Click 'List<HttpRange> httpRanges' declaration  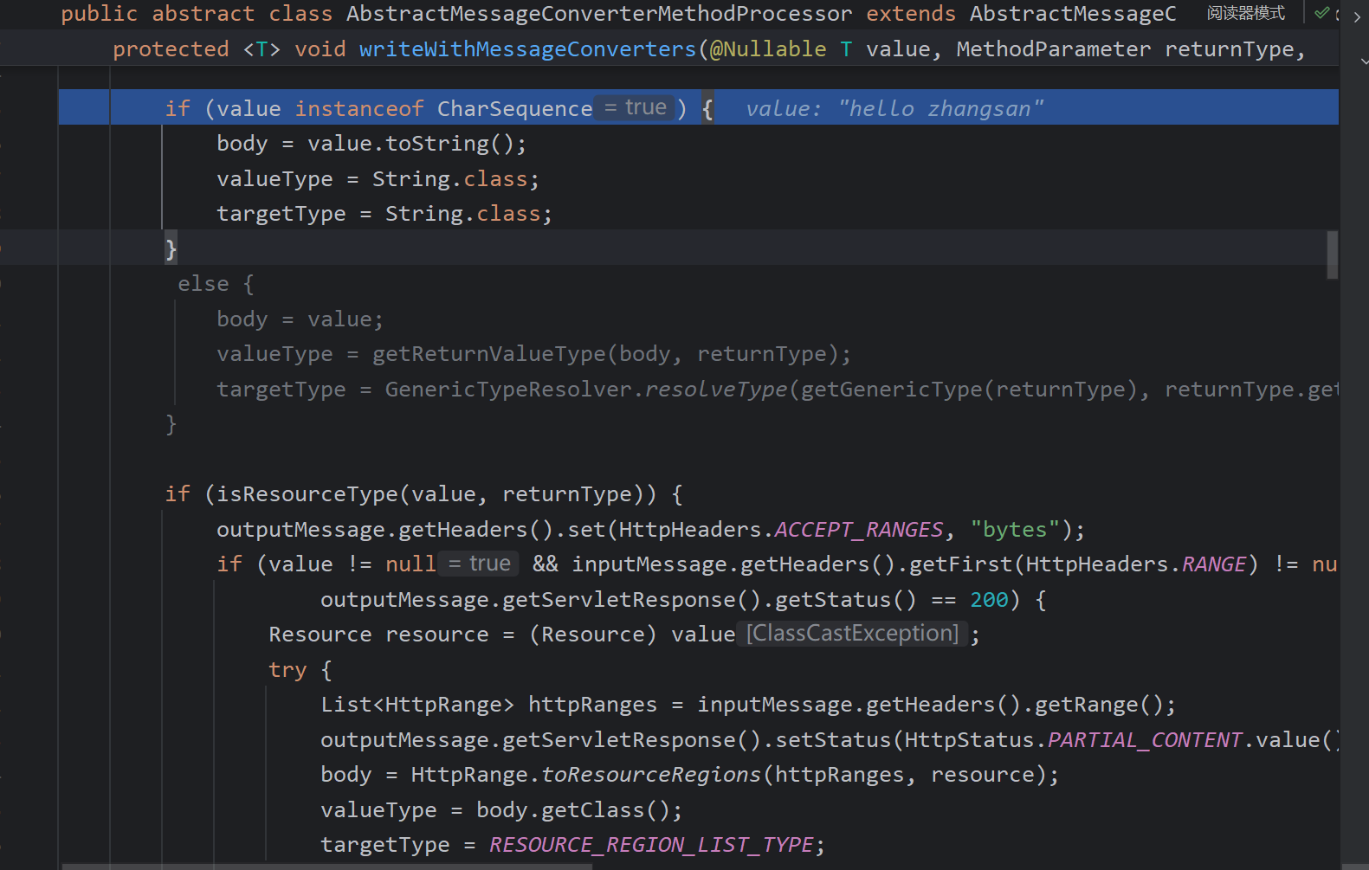coord(489,705)
